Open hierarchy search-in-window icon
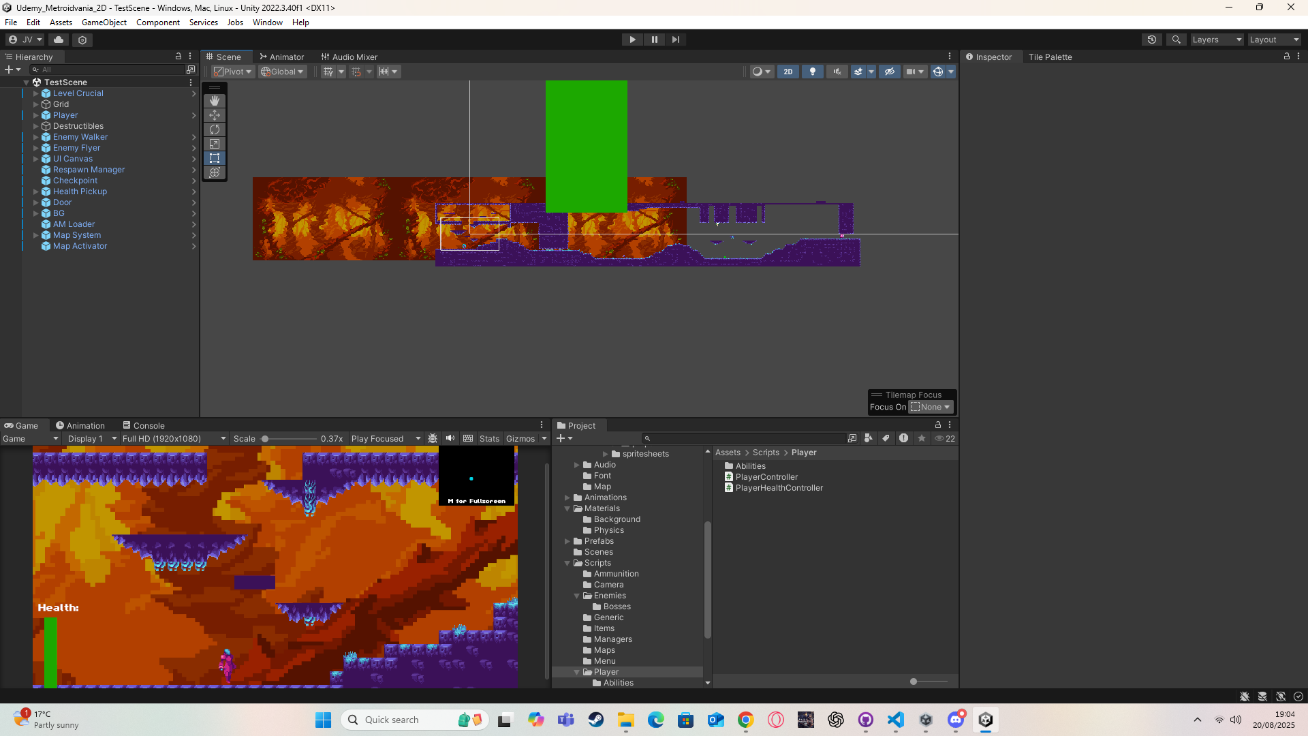The width and height of the screenshot is (1308, 736). (x=191, y=70)
